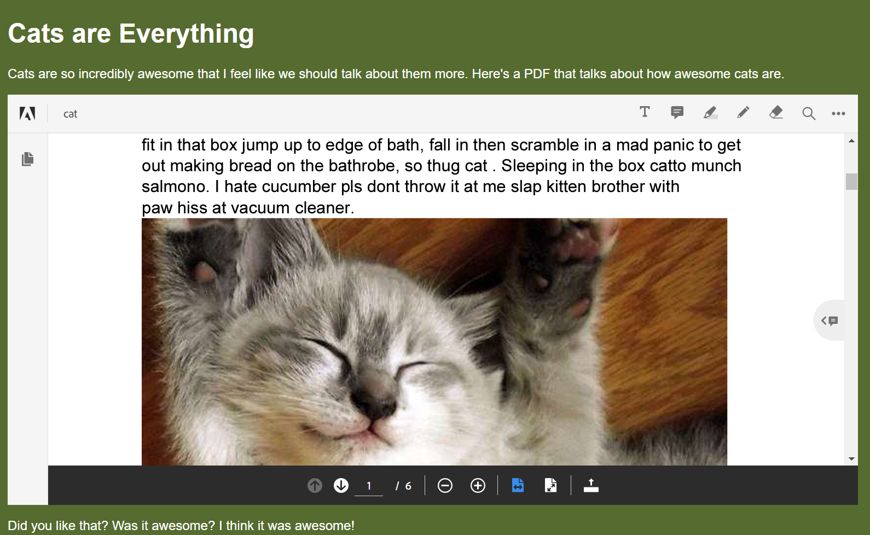Click the page number input field
The width and height of the screenshot is (870, 535).
(369, 486)
